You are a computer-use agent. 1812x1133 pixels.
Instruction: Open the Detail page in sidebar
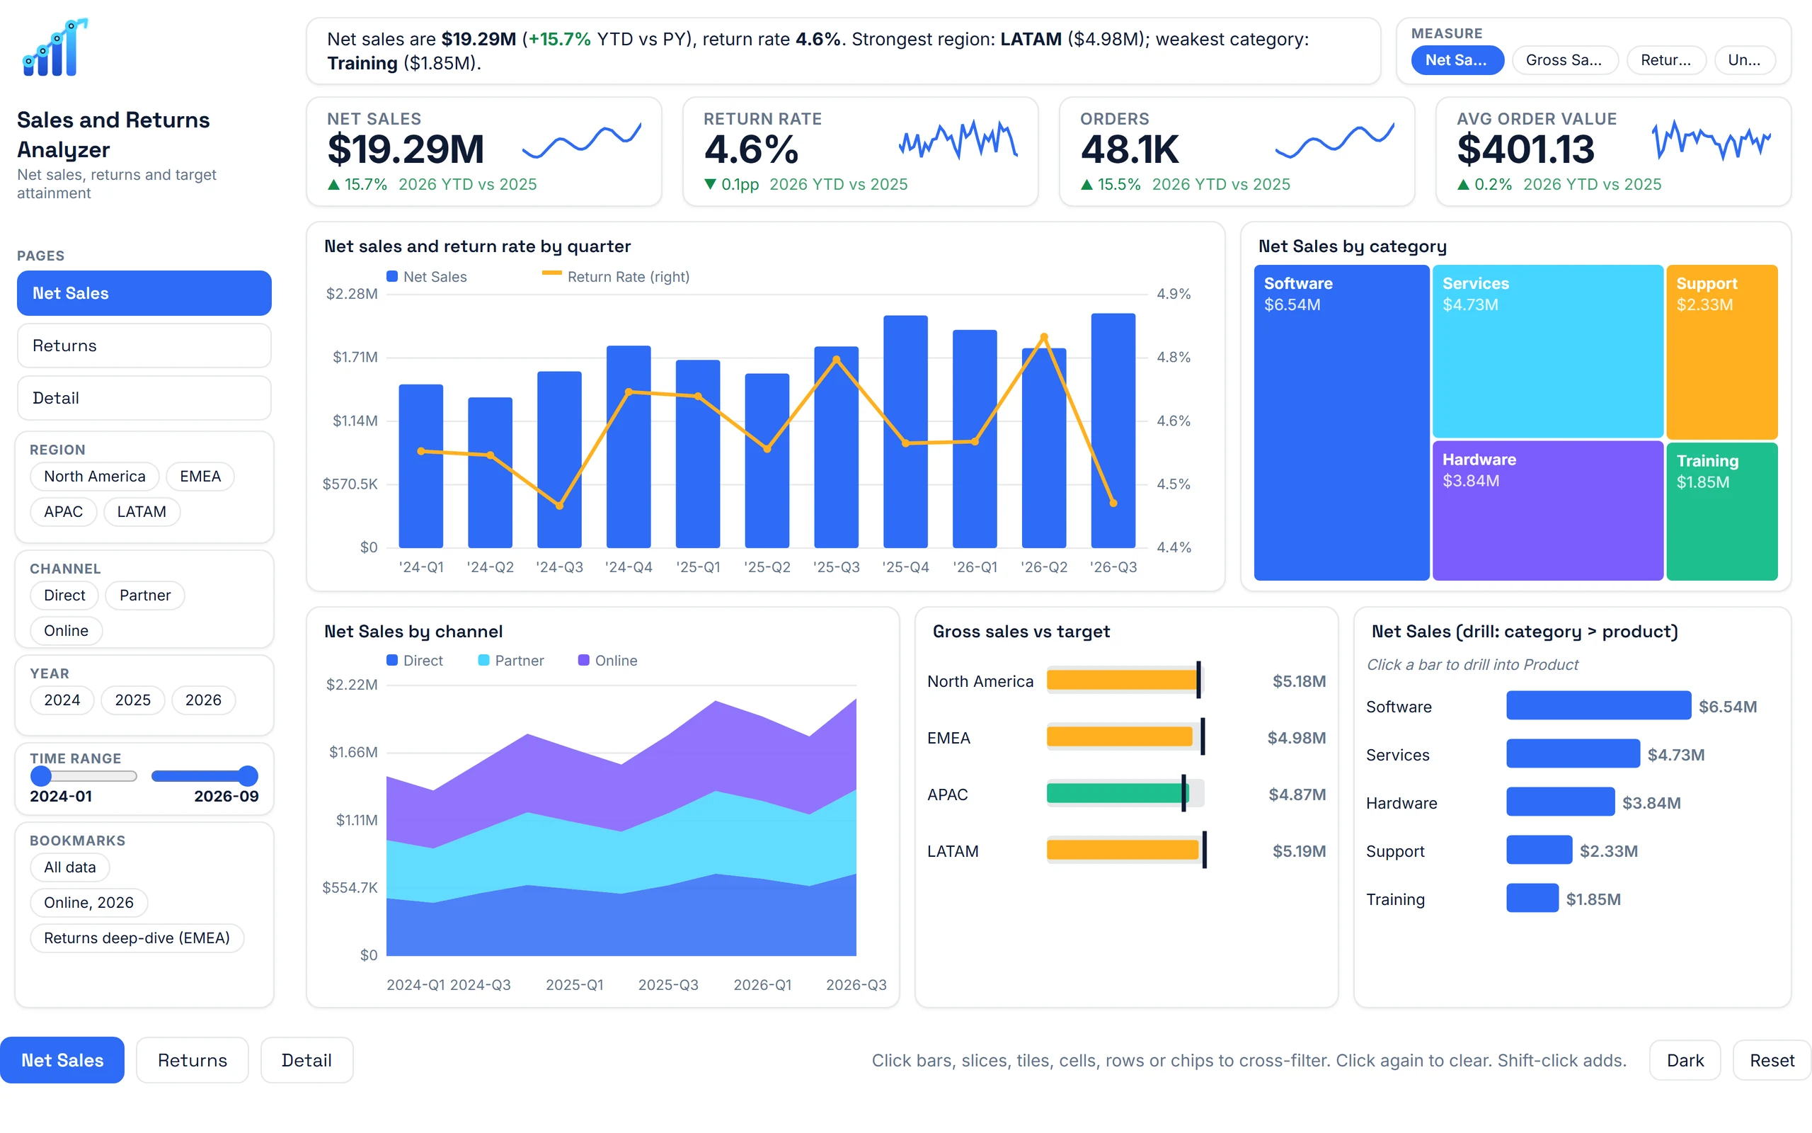(x=144, y=398)
